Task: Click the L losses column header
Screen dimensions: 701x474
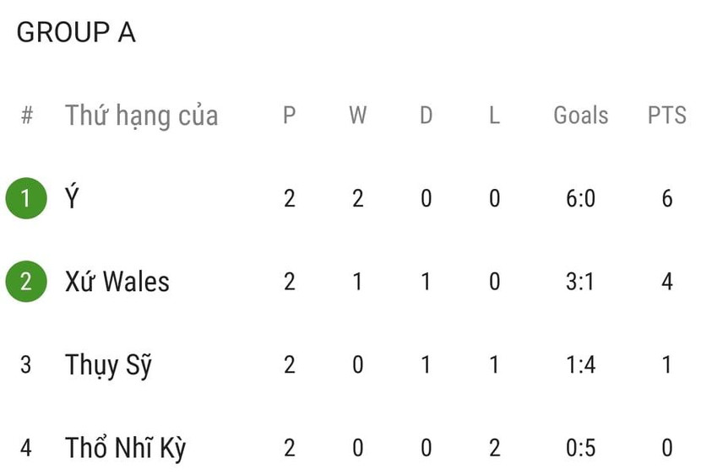Action: [494, 116]
